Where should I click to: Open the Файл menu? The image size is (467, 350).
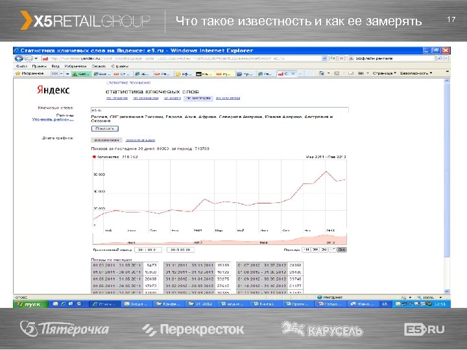[21, 66]
